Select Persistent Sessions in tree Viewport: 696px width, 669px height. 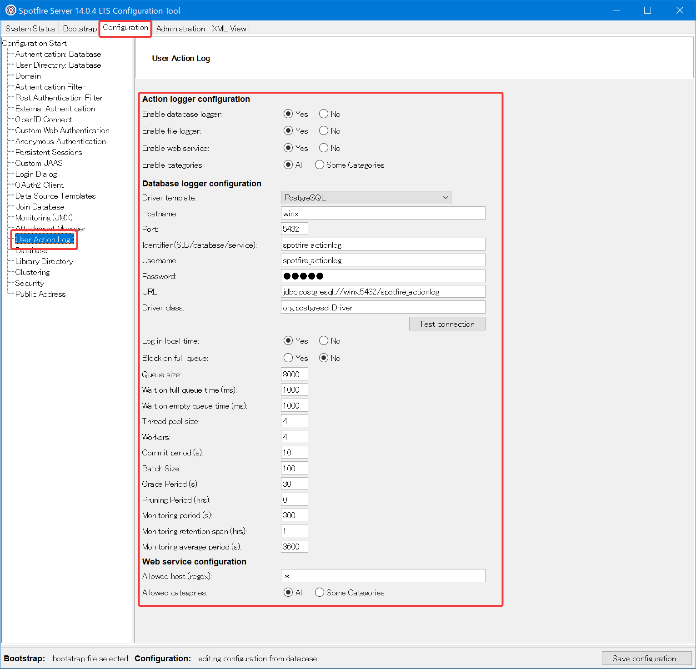(x=49, y=152)
